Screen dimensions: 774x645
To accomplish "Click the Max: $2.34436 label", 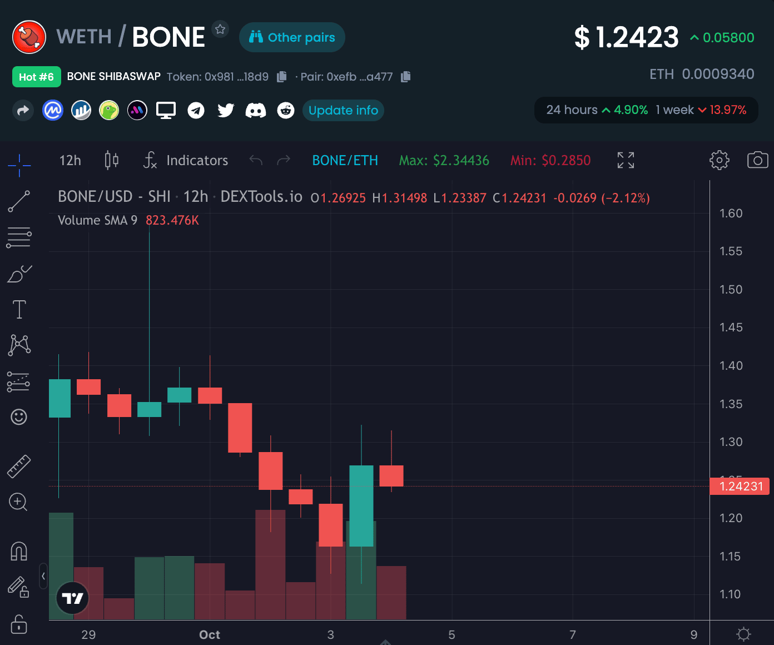I will point(444,161).
